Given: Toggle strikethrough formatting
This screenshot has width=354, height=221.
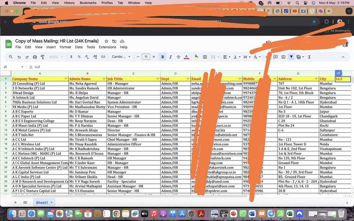Looking at the screenshot, I should pos(178,57).
